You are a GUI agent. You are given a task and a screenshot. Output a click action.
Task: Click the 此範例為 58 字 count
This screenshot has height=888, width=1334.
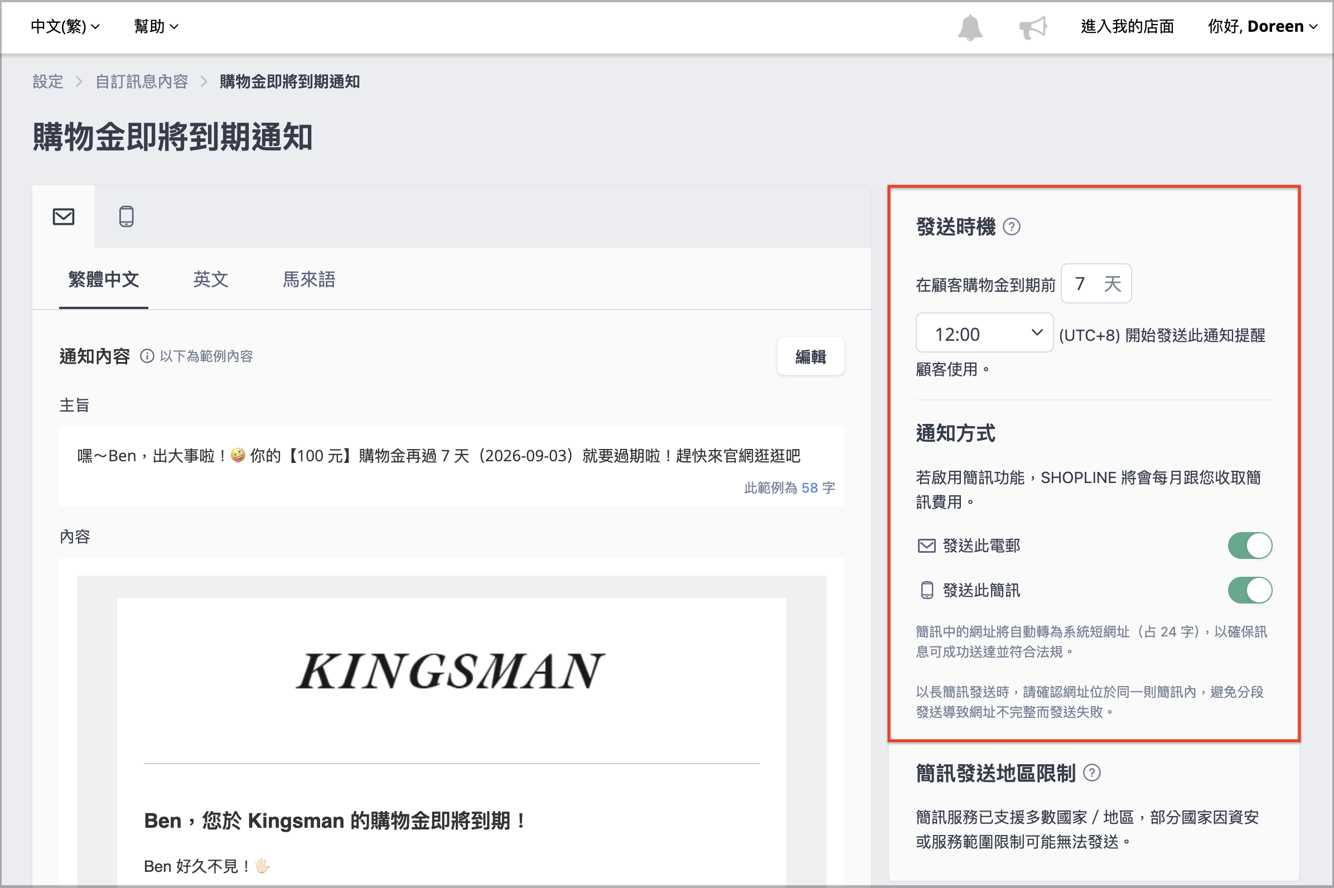click(789, 488)
